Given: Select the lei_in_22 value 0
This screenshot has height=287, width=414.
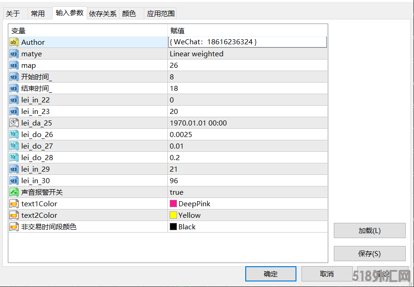Looking at the screenshot, I should 172,100.
